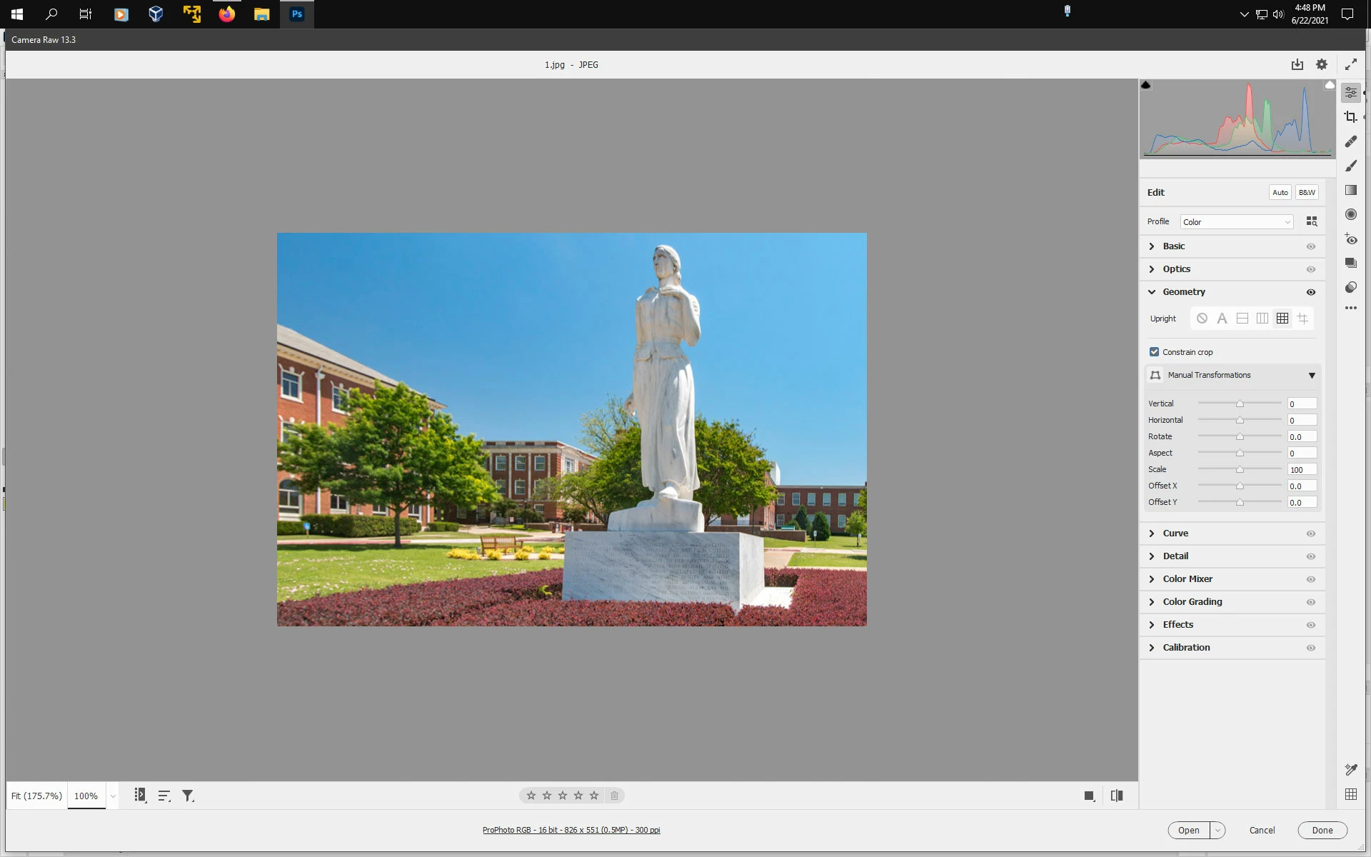This screenshot has width=1371, height=857.
Task: Select the Red Eye removal tool
Action: [x=1350, y=239]
